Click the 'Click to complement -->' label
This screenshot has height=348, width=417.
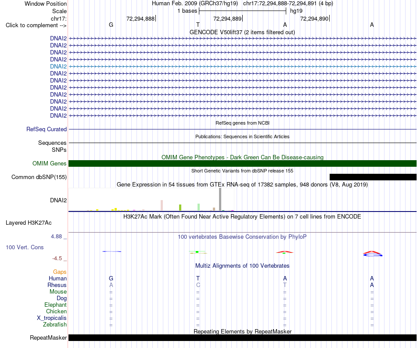[x=36, y=25]
